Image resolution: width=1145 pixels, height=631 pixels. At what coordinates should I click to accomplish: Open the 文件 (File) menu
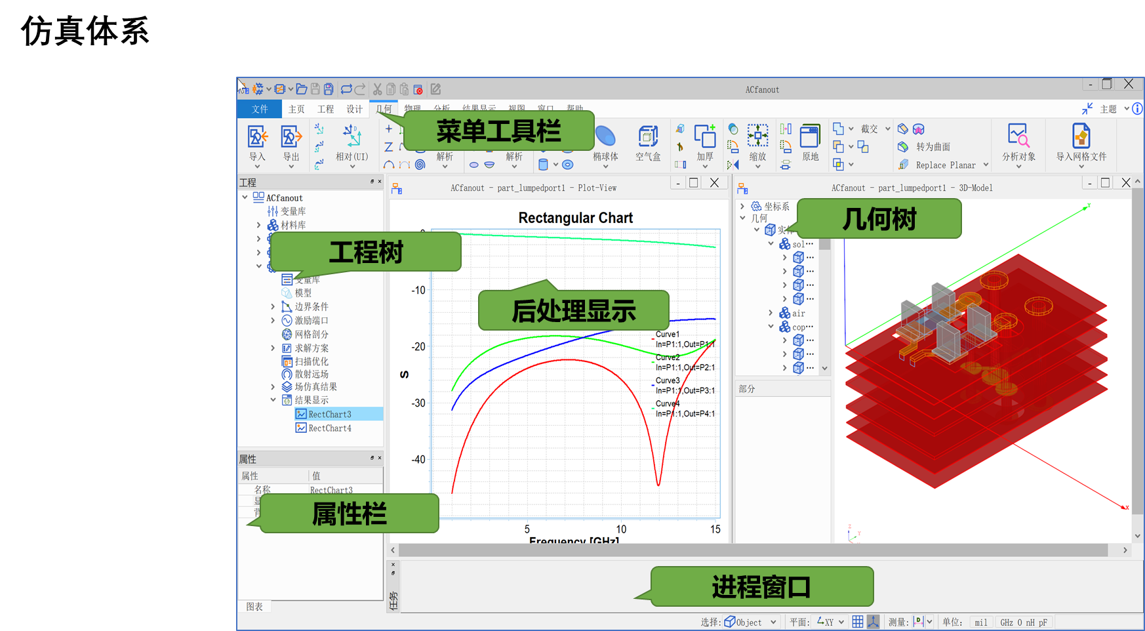coord(260,109)
